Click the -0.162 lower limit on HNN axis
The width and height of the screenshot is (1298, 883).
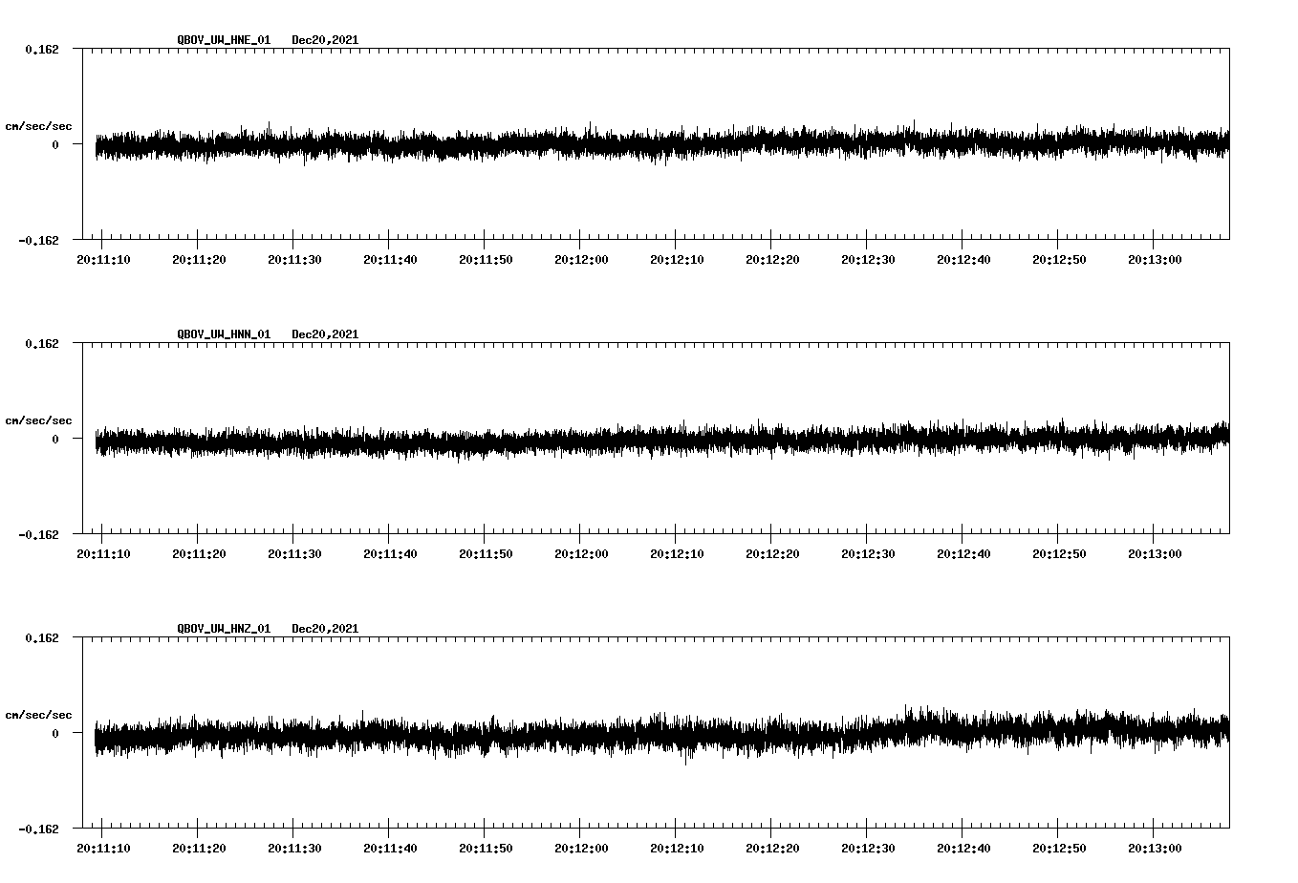pos(38,535)
